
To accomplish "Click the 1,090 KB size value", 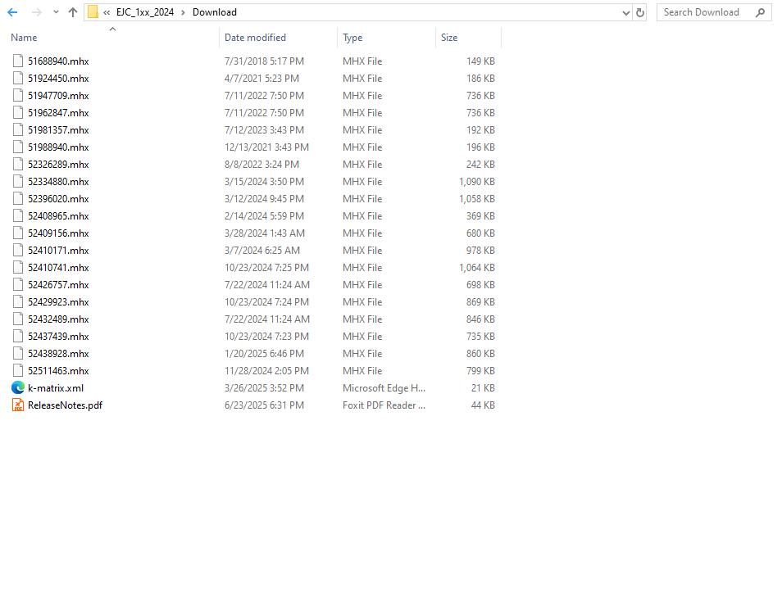I will pyautogui.click(x=477, y=181).
